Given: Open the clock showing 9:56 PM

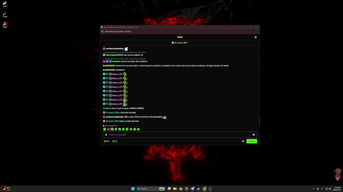Looking at the screenshot, I should click(x=337, y=189).
